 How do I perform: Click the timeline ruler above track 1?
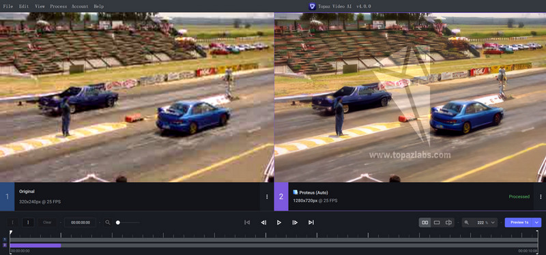tap(274, 235)
